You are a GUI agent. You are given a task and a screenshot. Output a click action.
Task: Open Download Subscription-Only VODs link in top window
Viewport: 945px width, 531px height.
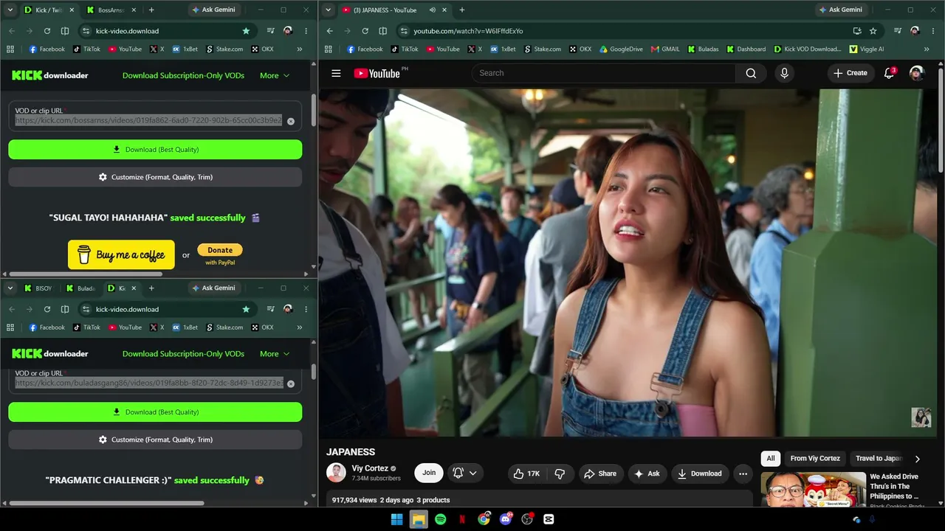coord(183,75)
